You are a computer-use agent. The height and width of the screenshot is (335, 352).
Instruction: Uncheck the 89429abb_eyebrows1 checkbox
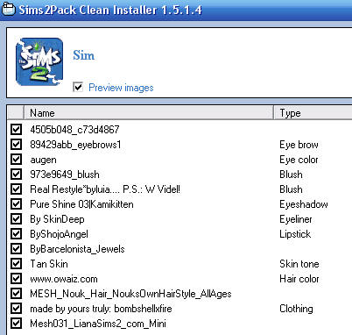(x=16, y=144)
